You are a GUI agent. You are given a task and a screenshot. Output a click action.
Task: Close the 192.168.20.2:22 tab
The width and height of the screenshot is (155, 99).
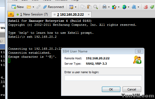pyautogui.click(x=89, y=15)
